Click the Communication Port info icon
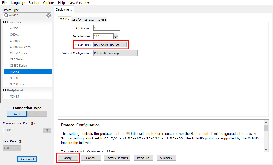 point(33,123)
